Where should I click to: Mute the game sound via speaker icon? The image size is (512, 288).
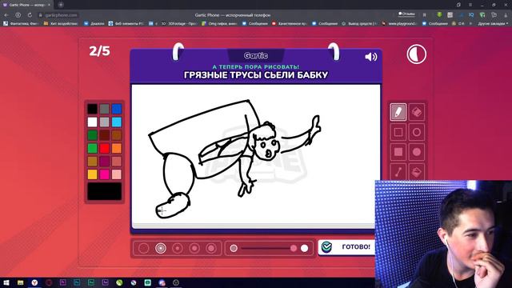click(370, 57)
